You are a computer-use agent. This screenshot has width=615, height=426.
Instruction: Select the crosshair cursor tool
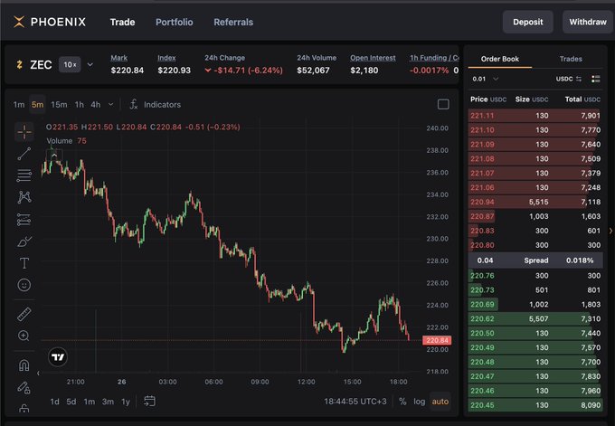(24, 131)
